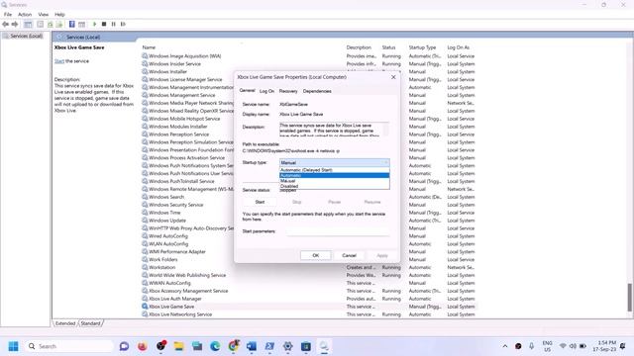Click the Start the service link

tap(59, 61)
